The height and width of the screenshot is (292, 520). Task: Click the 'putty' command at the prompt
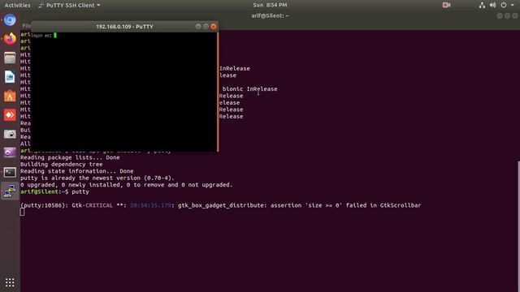pos(80,191)
